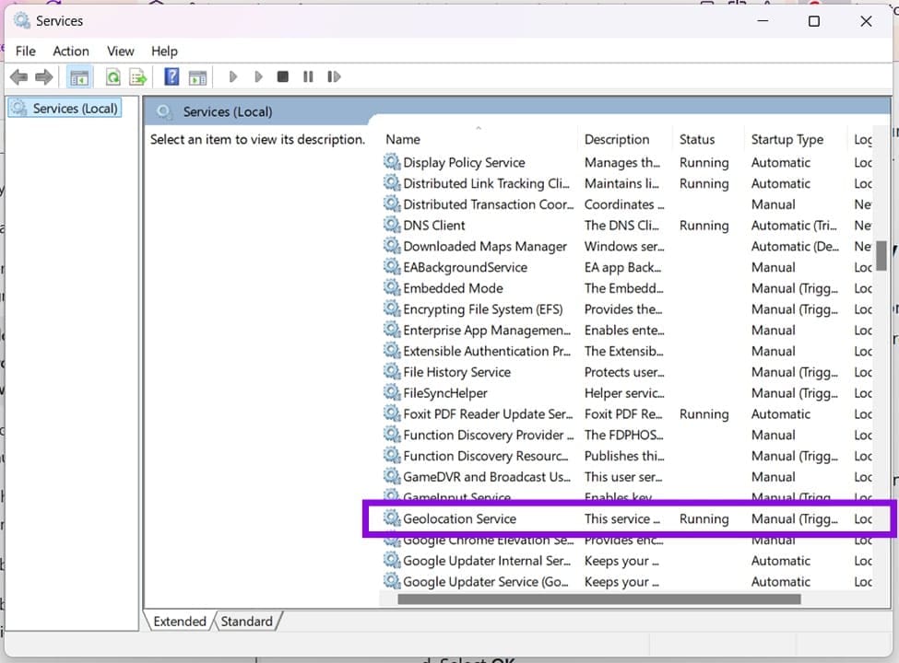Click the Restart Service icon
899x663 pixels.
[x=334, y=76]
